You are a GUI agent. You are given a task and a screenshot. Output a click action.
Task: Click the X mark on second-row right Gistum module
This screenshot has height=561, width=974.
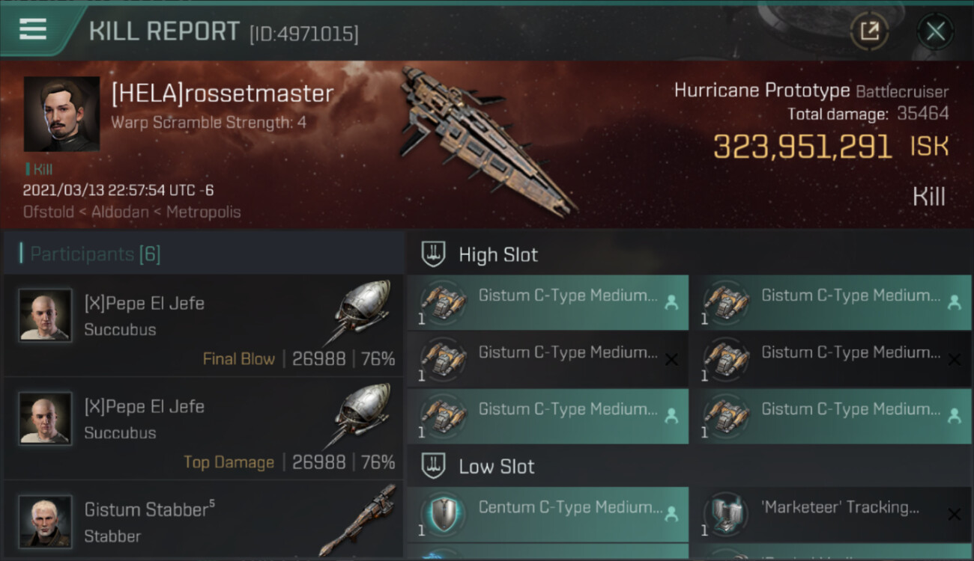click(x=955, y=360)
